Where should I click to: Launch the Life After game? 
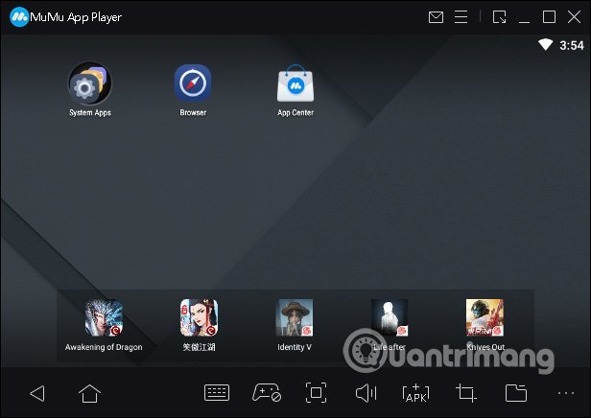click(x=390, y=318)
